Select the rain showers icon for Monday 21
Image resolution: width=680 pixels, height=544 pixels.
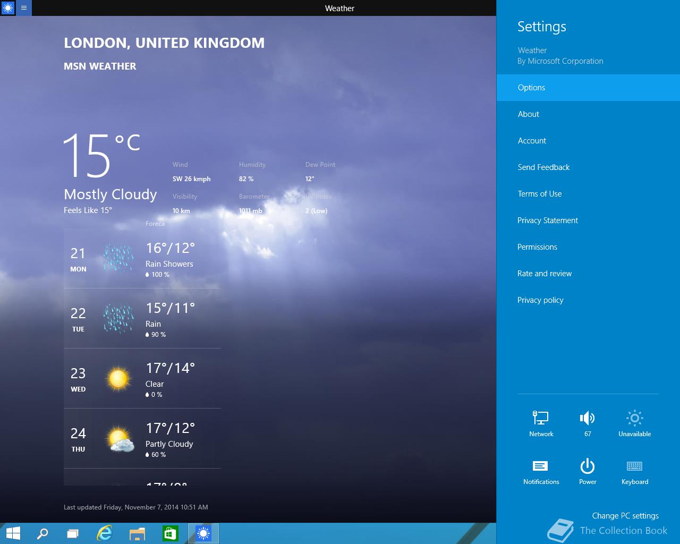click(x=118, y=258)
